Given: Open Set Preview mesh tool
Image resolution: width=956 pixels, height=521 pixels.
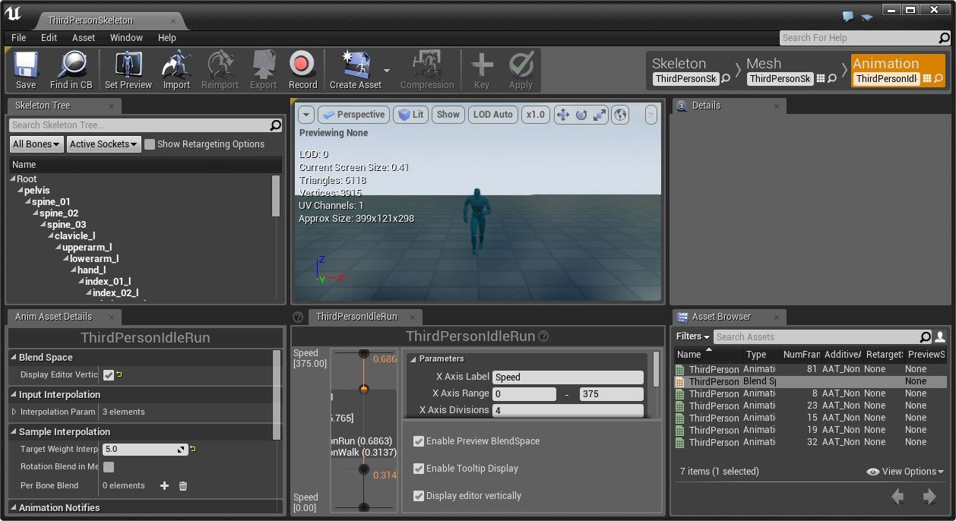Looking at the screenshot, I should [x=128, y=70].
